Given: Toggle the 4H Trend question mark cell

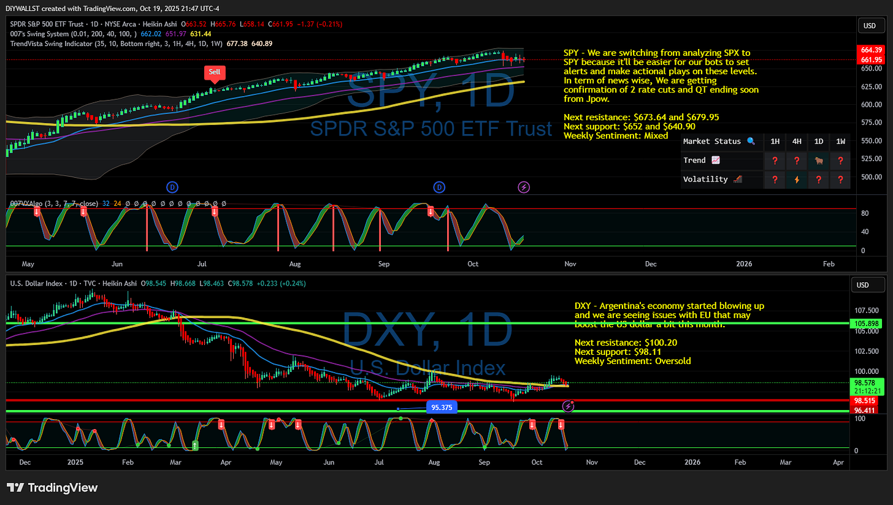Looking at the screenshot, I should point(796,161).
